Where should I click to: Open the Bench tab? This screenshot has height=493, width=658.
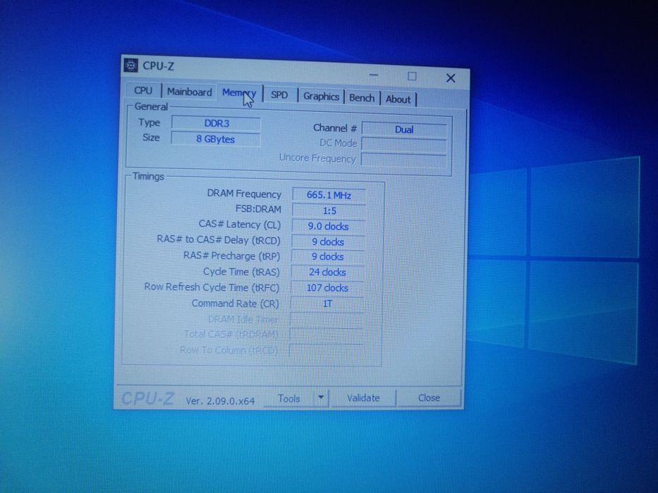362,98
